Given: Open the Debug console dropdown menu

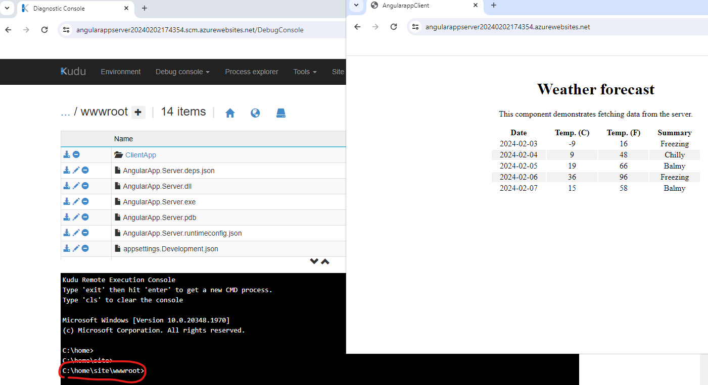Looking at the screenshot, I should pos(182,72).
